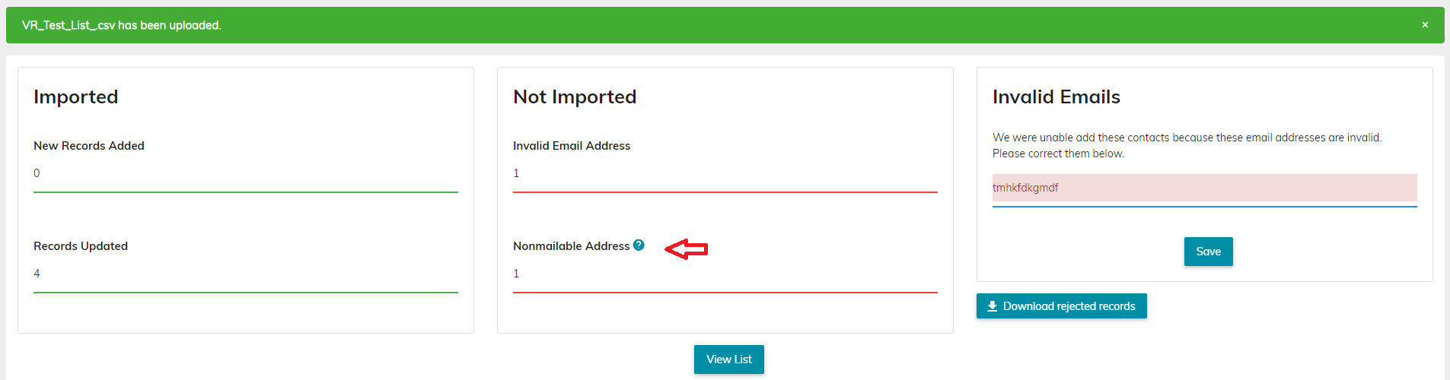Dismiss the green upload success banner
This screenshot has height=380, width=1450.
point(1425,25)
